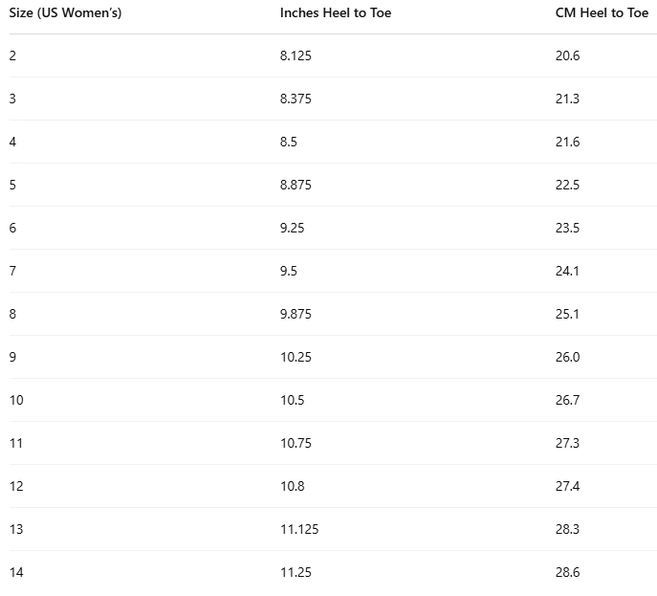Click the 8.375 inches value
The width and height of the screenshot is (657, 596).
(x=296, y=99)
